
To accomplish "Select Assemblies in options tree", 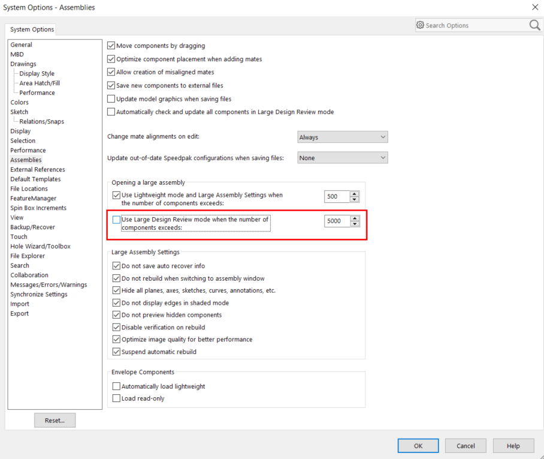I will (26, 160).
